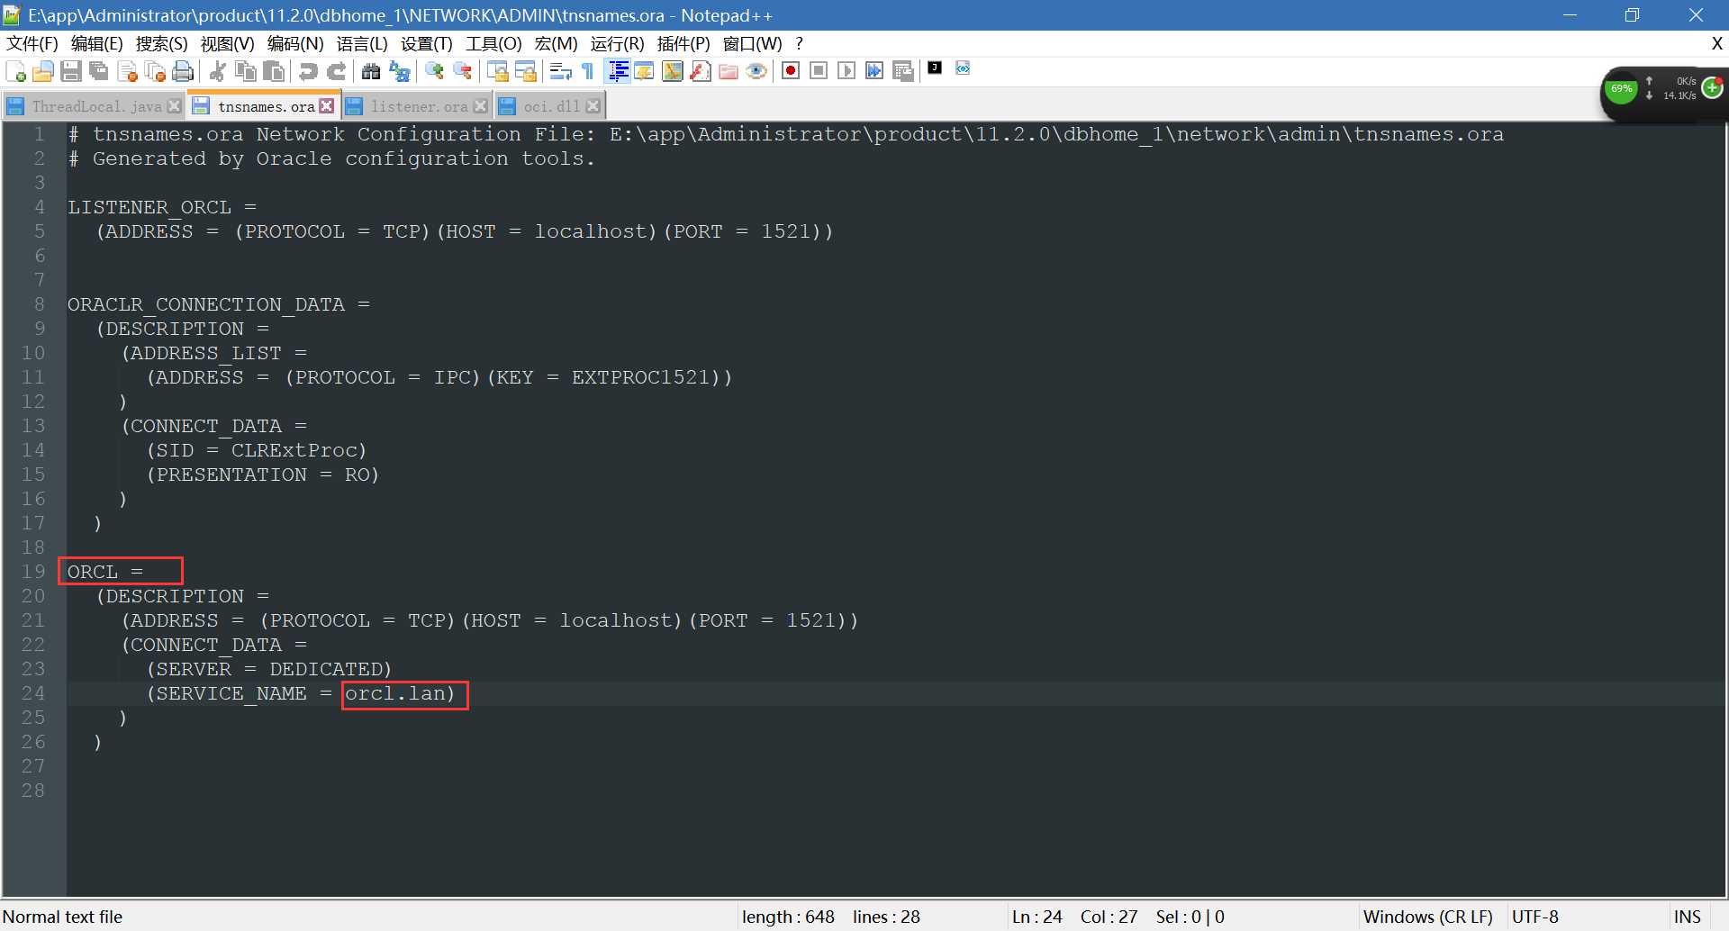
Task: Open the Document Map panel
Action: point(673,72)
